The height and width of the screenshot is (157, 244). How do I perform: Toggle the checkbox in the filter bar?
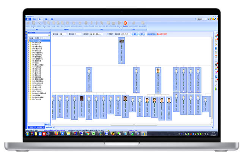tap(108, 34)
